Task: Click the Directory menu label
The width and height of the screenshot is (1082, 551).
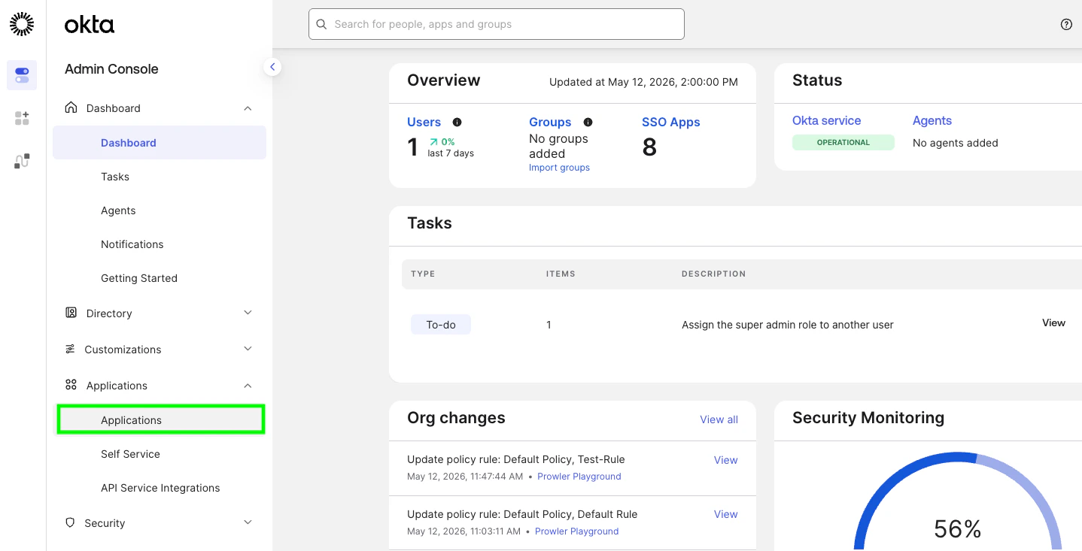Action: click(x=109, y=313)
